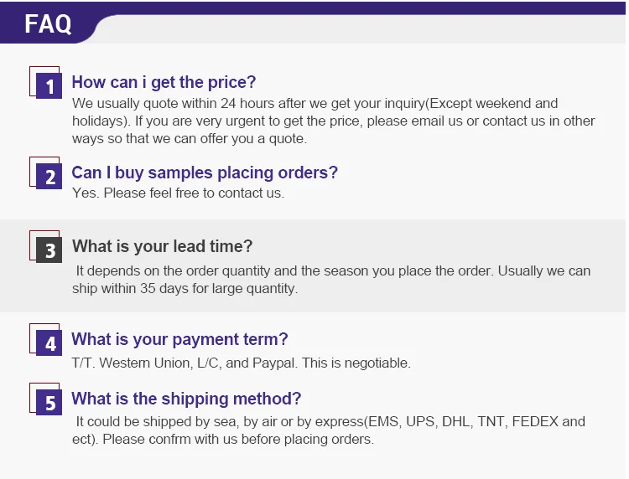This screenshot has height=479, width=629.
Task: Expand "What is your lead time?" question
Action: click(162, 246)
